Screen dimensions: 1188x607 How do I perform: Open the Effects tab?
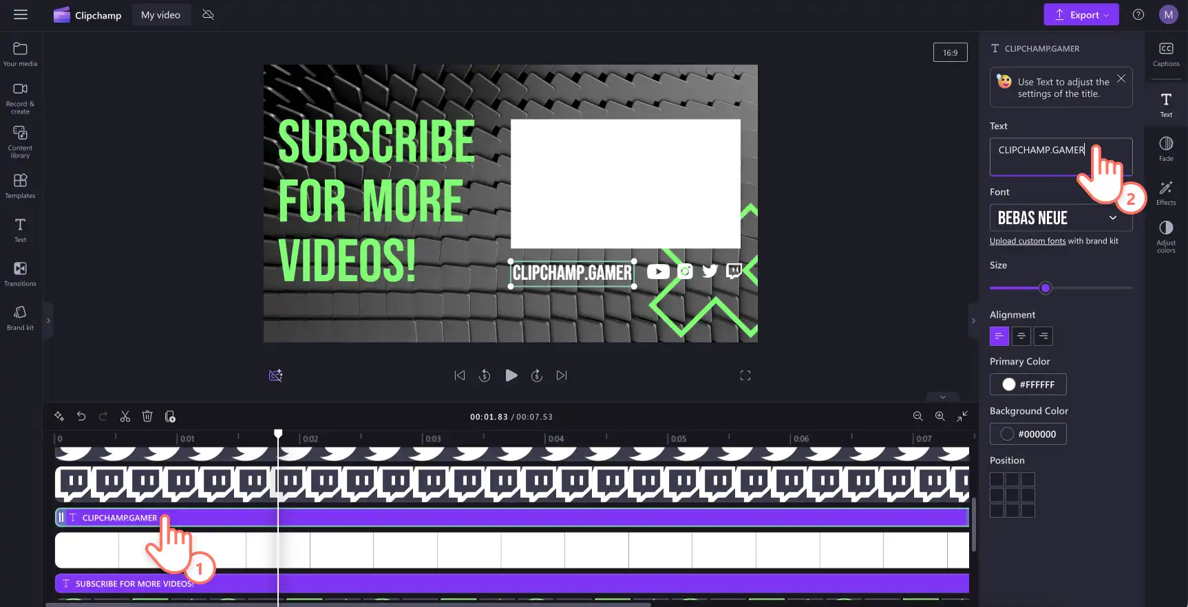click(1166, 192)
